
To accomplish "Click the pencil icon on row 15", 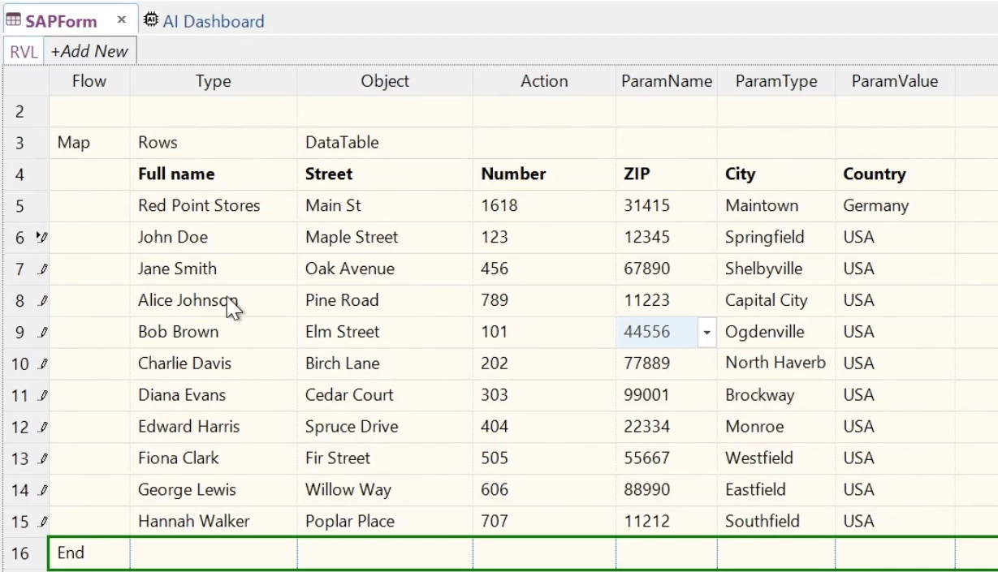I will 43,523.
